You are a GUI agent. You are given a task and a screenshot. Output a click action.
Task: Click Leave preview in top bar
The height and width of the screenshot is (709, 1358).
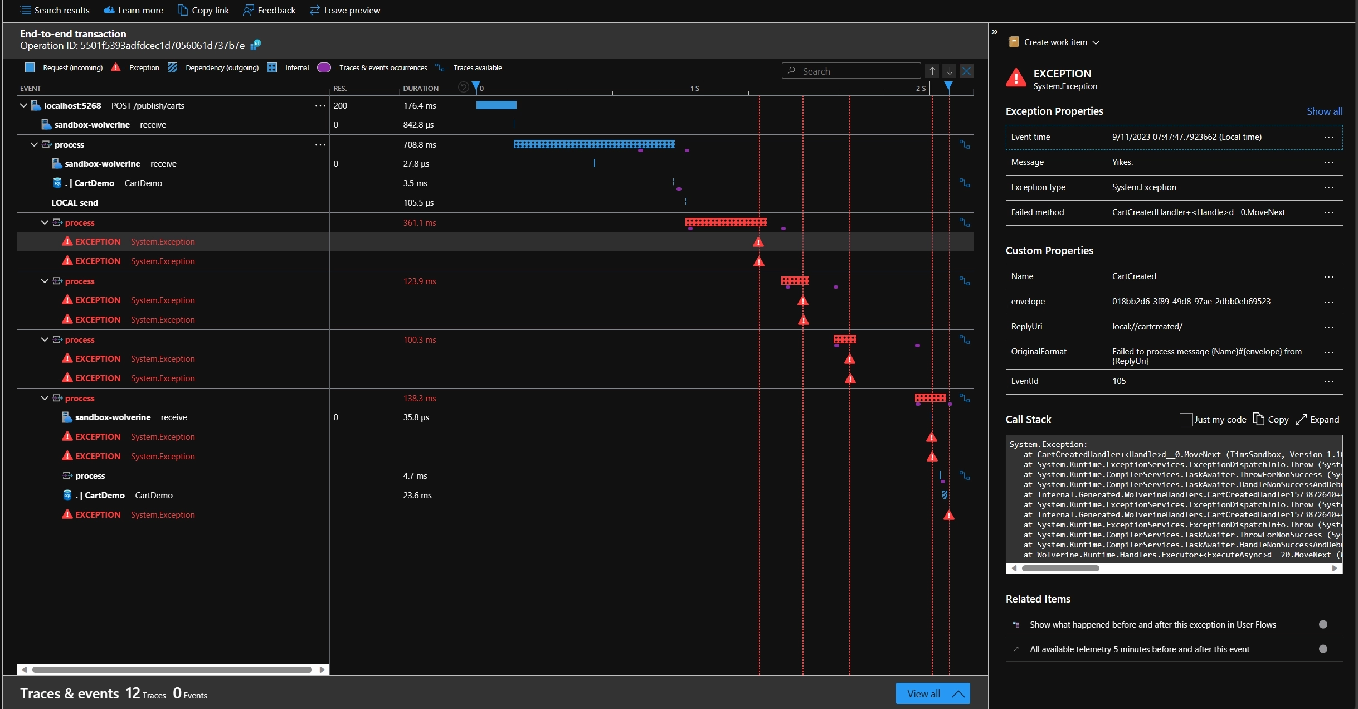point(345,10)
